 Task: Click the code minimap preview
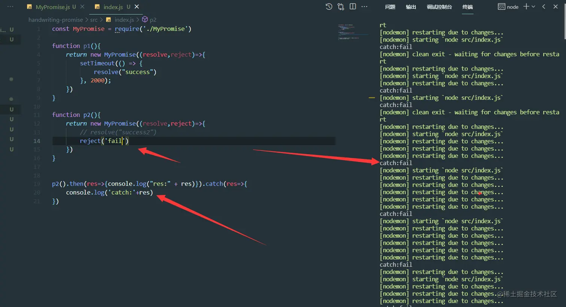click(x=348, y=32)
